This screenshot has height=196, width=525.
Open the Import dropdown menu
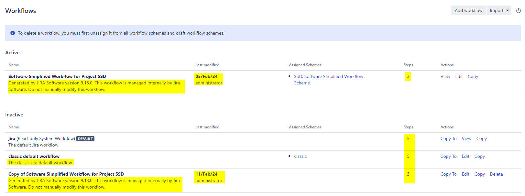pyautogui.click(x=499, y=10)
